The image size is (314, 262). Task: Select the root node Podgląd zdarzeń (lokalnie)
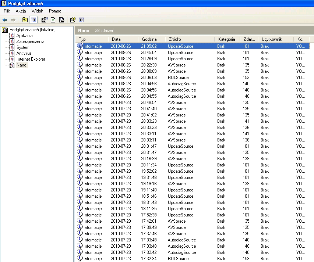[32, 30]
